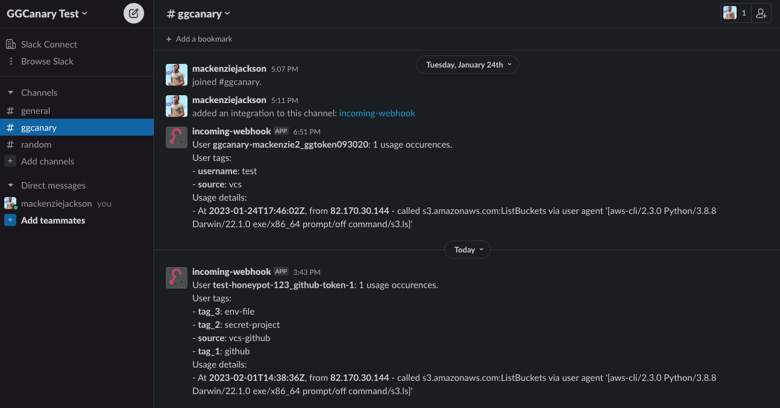Click APP badge on 3:43 PM message

coord(281,271)
